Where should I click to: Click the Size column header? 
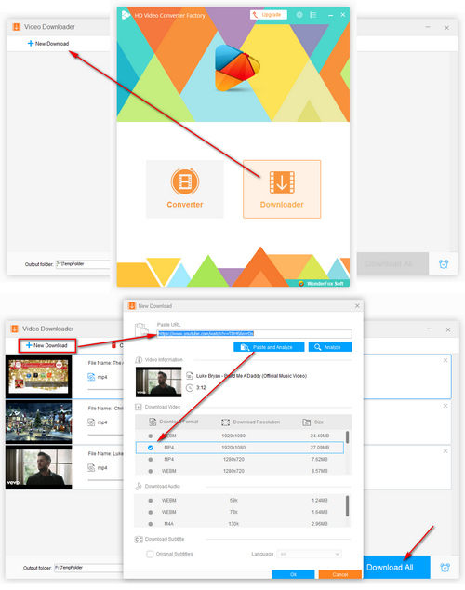coord(313,422)
